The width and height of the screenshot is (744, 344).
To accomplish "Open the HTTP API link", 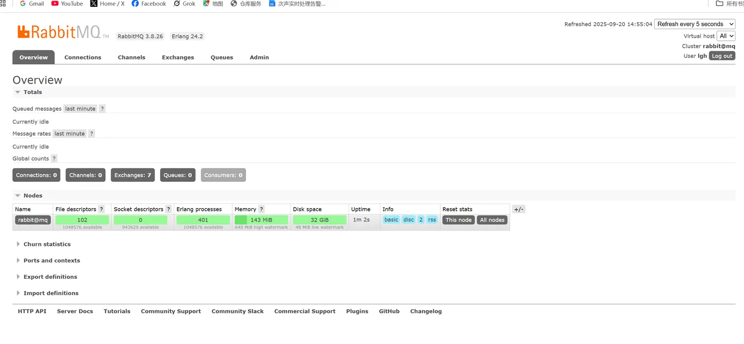I will [32, 312].
